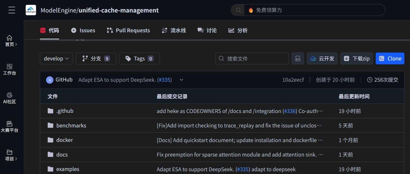Open the 流水线 pipeline tab

click(174, 30)
